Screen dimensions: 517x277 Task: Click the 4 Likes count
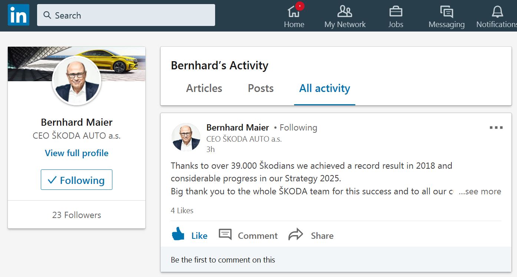(x=182, y=211)
